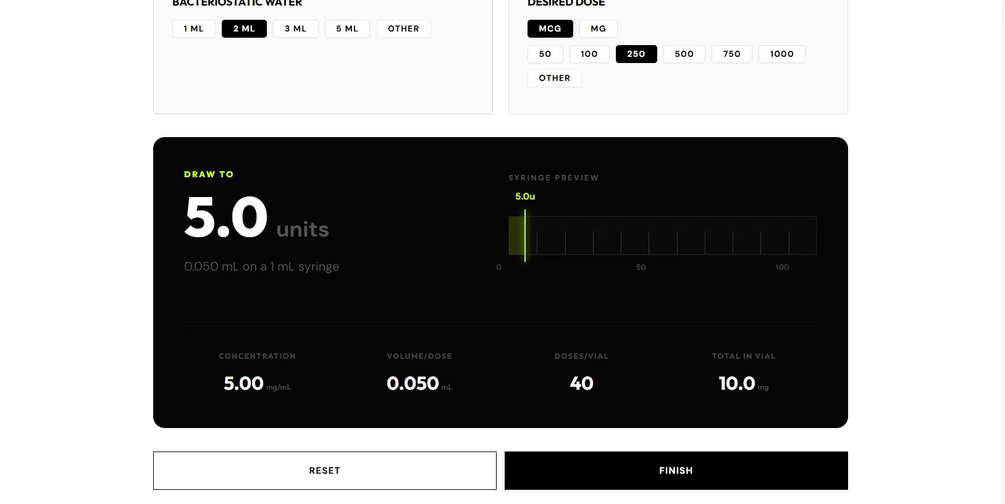The height and width of the screenshot is (504, 1005).
Task: Pick OTHER bacteriostatic water amount
Action: (x=403, y=29)
